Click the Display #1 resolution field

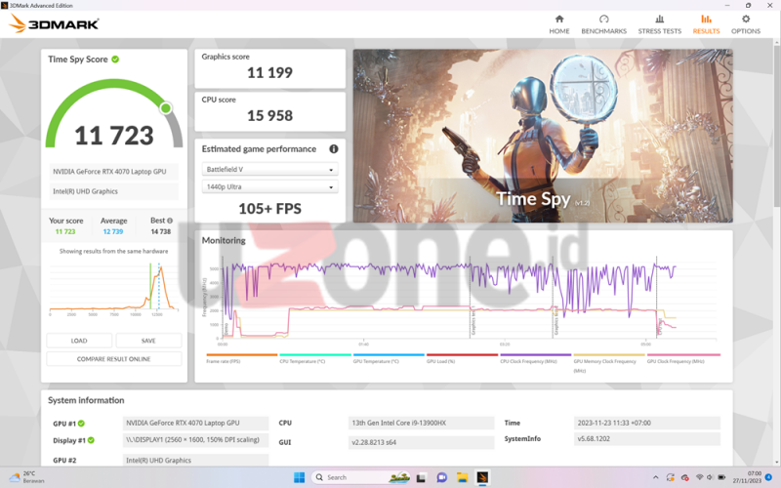(x=195, y=440)
